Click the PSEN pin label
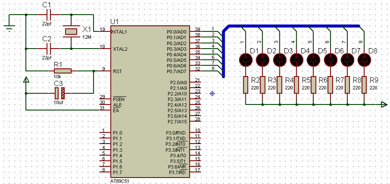The height and width of the screenshot is (184, 390). 120,99
